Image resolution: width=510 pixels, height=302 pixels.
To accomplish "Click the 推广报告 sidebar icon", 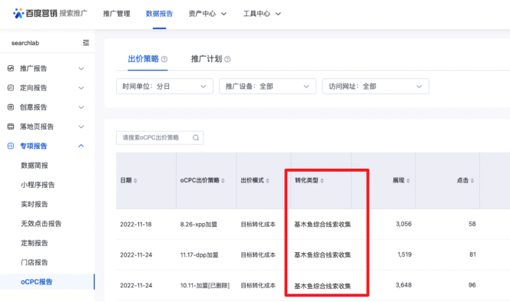I will tap(11, 68).
